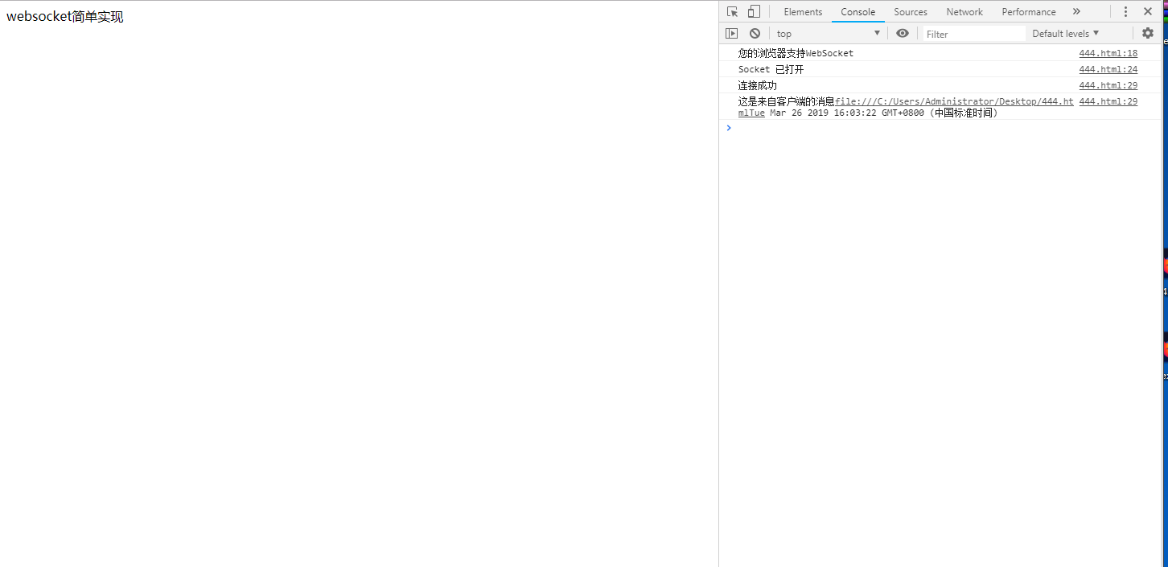Show the console sidebar panel
The height and width of the screenshot is (567, 1168).
click(731, 33)
